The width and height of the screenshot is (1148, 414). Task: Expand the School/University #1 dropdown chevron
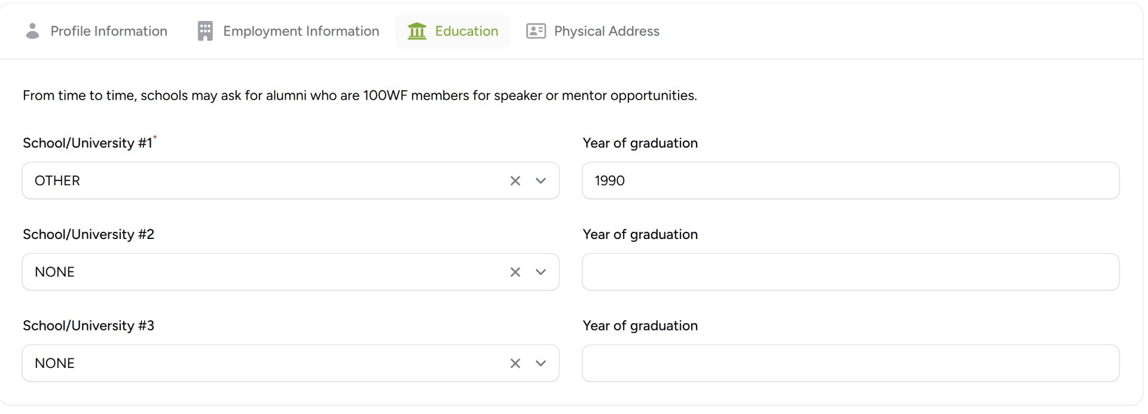pyautogui.click(x=541, y=181)
